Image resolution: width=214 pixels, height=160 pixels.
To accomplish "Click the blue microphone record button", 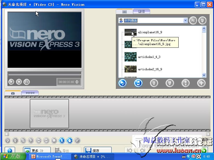I will tap(62, 141).
